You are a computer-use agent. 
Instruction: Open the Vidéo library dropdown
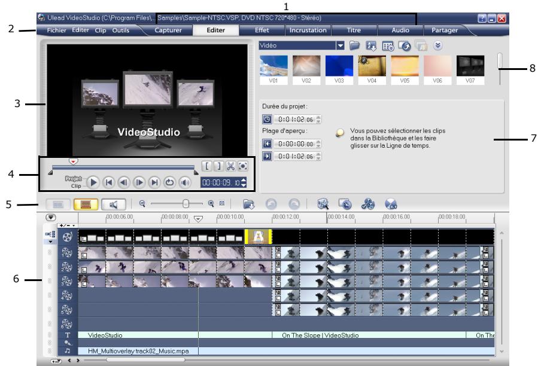click(x=341, y=45)
